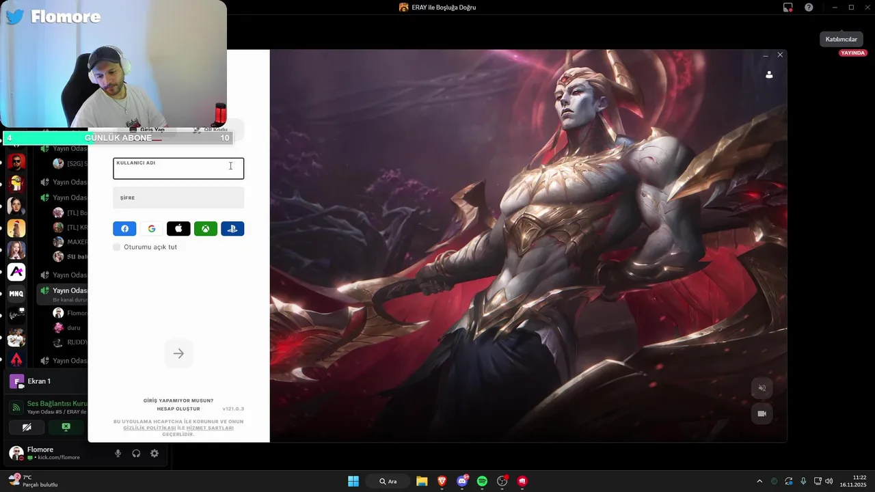Image resolution: width=875 pixels, height=492 pixels.
Task: Select the MNQ server icon
Action: pyautogui.click(x=16, y=294)
